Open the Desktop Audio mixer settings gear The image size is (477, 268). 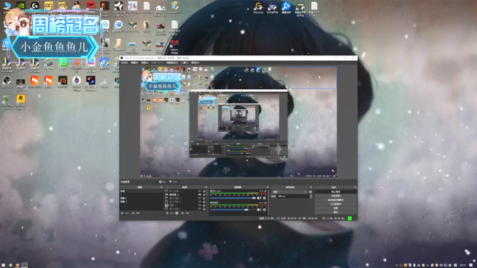264,210
